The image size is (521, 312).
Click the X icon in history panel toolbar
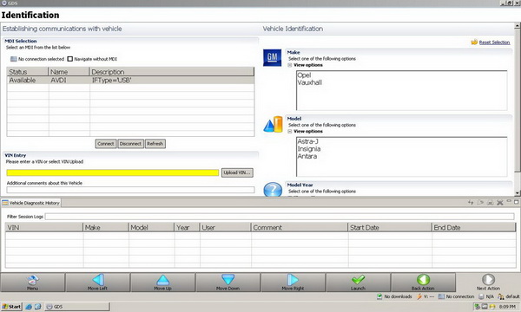[500, 202]
